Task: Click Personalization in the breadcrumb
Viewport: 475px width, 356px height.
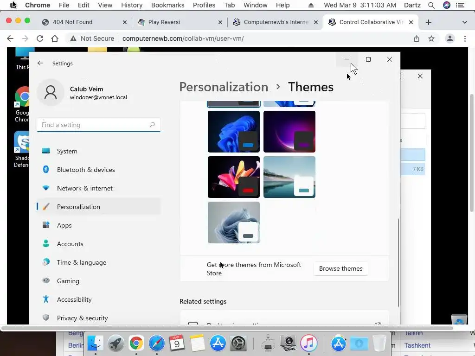Action: pyautogui.click(x=224, y=87)
